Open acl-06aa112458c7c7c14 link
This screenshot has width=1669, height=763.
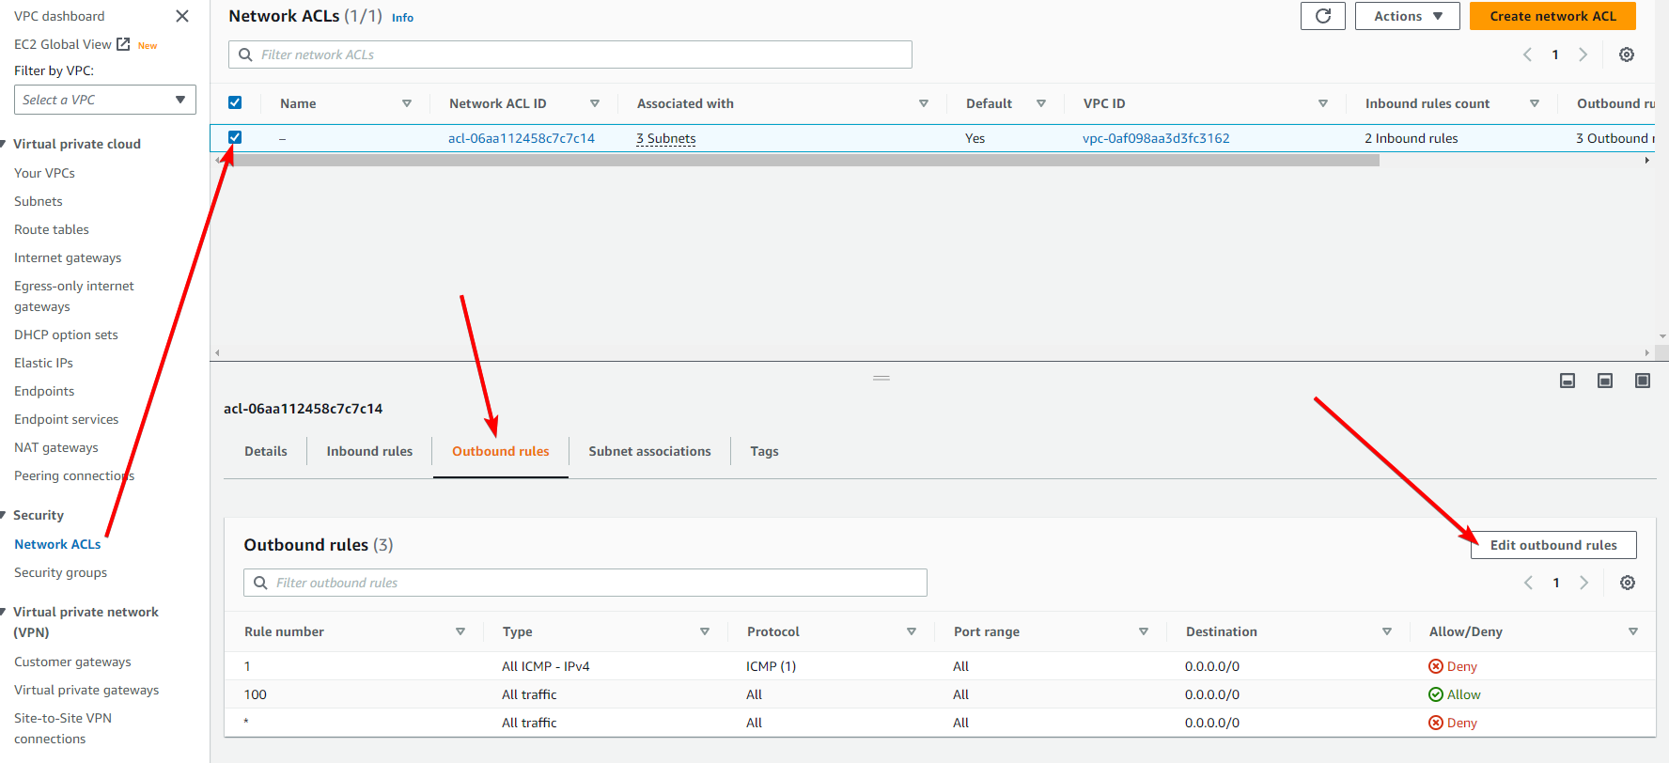point(522,138)
